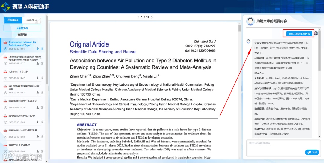
Task: Click the assistant avatar beside 此篇文章的概要内容
Action: (x=250, y=21)
